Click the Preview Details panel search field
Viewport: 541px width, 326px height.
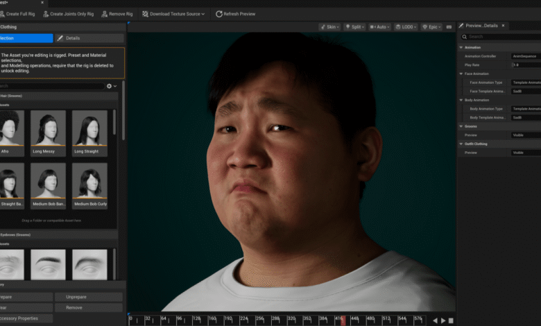pos(500,37)
